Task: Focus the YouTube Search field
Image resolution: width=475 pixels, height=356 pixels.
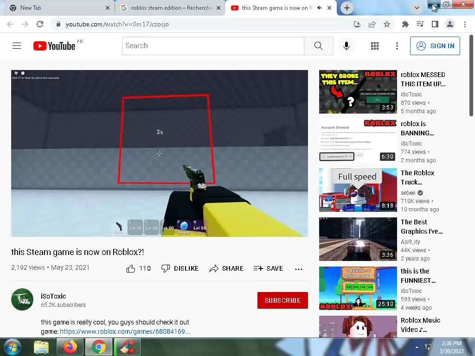Action: [213, 46]
